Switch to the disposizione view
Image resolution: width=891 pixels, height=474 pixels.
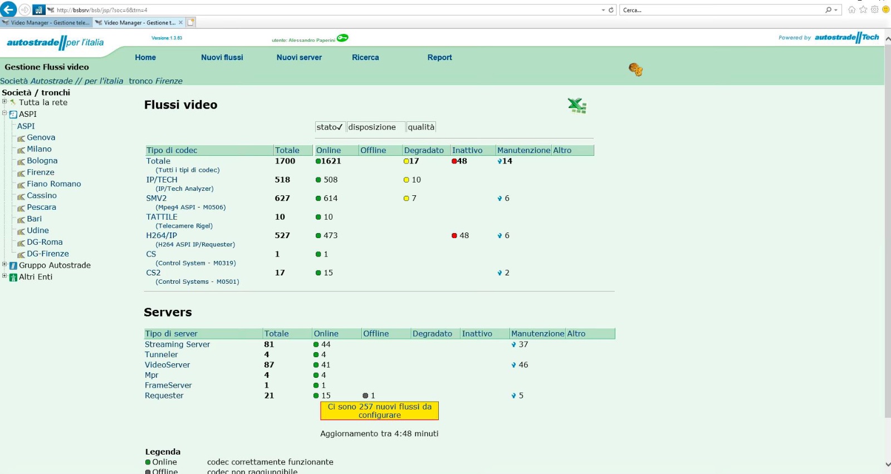376,127
